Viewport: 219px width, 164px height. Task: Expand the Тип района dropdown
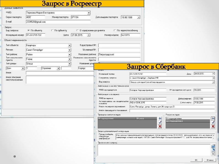(70, 55)
